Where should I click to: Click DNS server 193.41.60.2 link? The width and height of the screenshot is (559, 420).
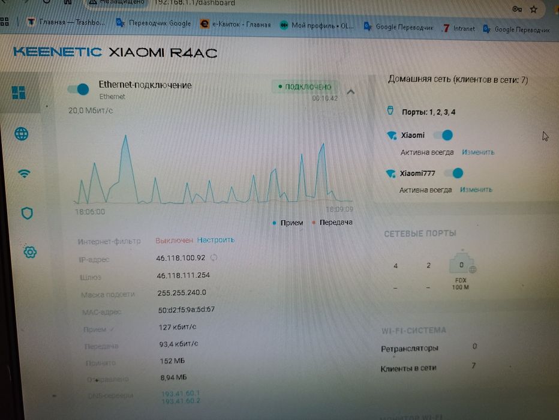point(181,401)
